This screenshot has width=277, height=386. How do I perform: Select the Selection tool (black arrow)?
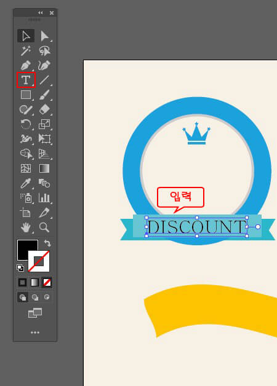[x=26, y=36]
